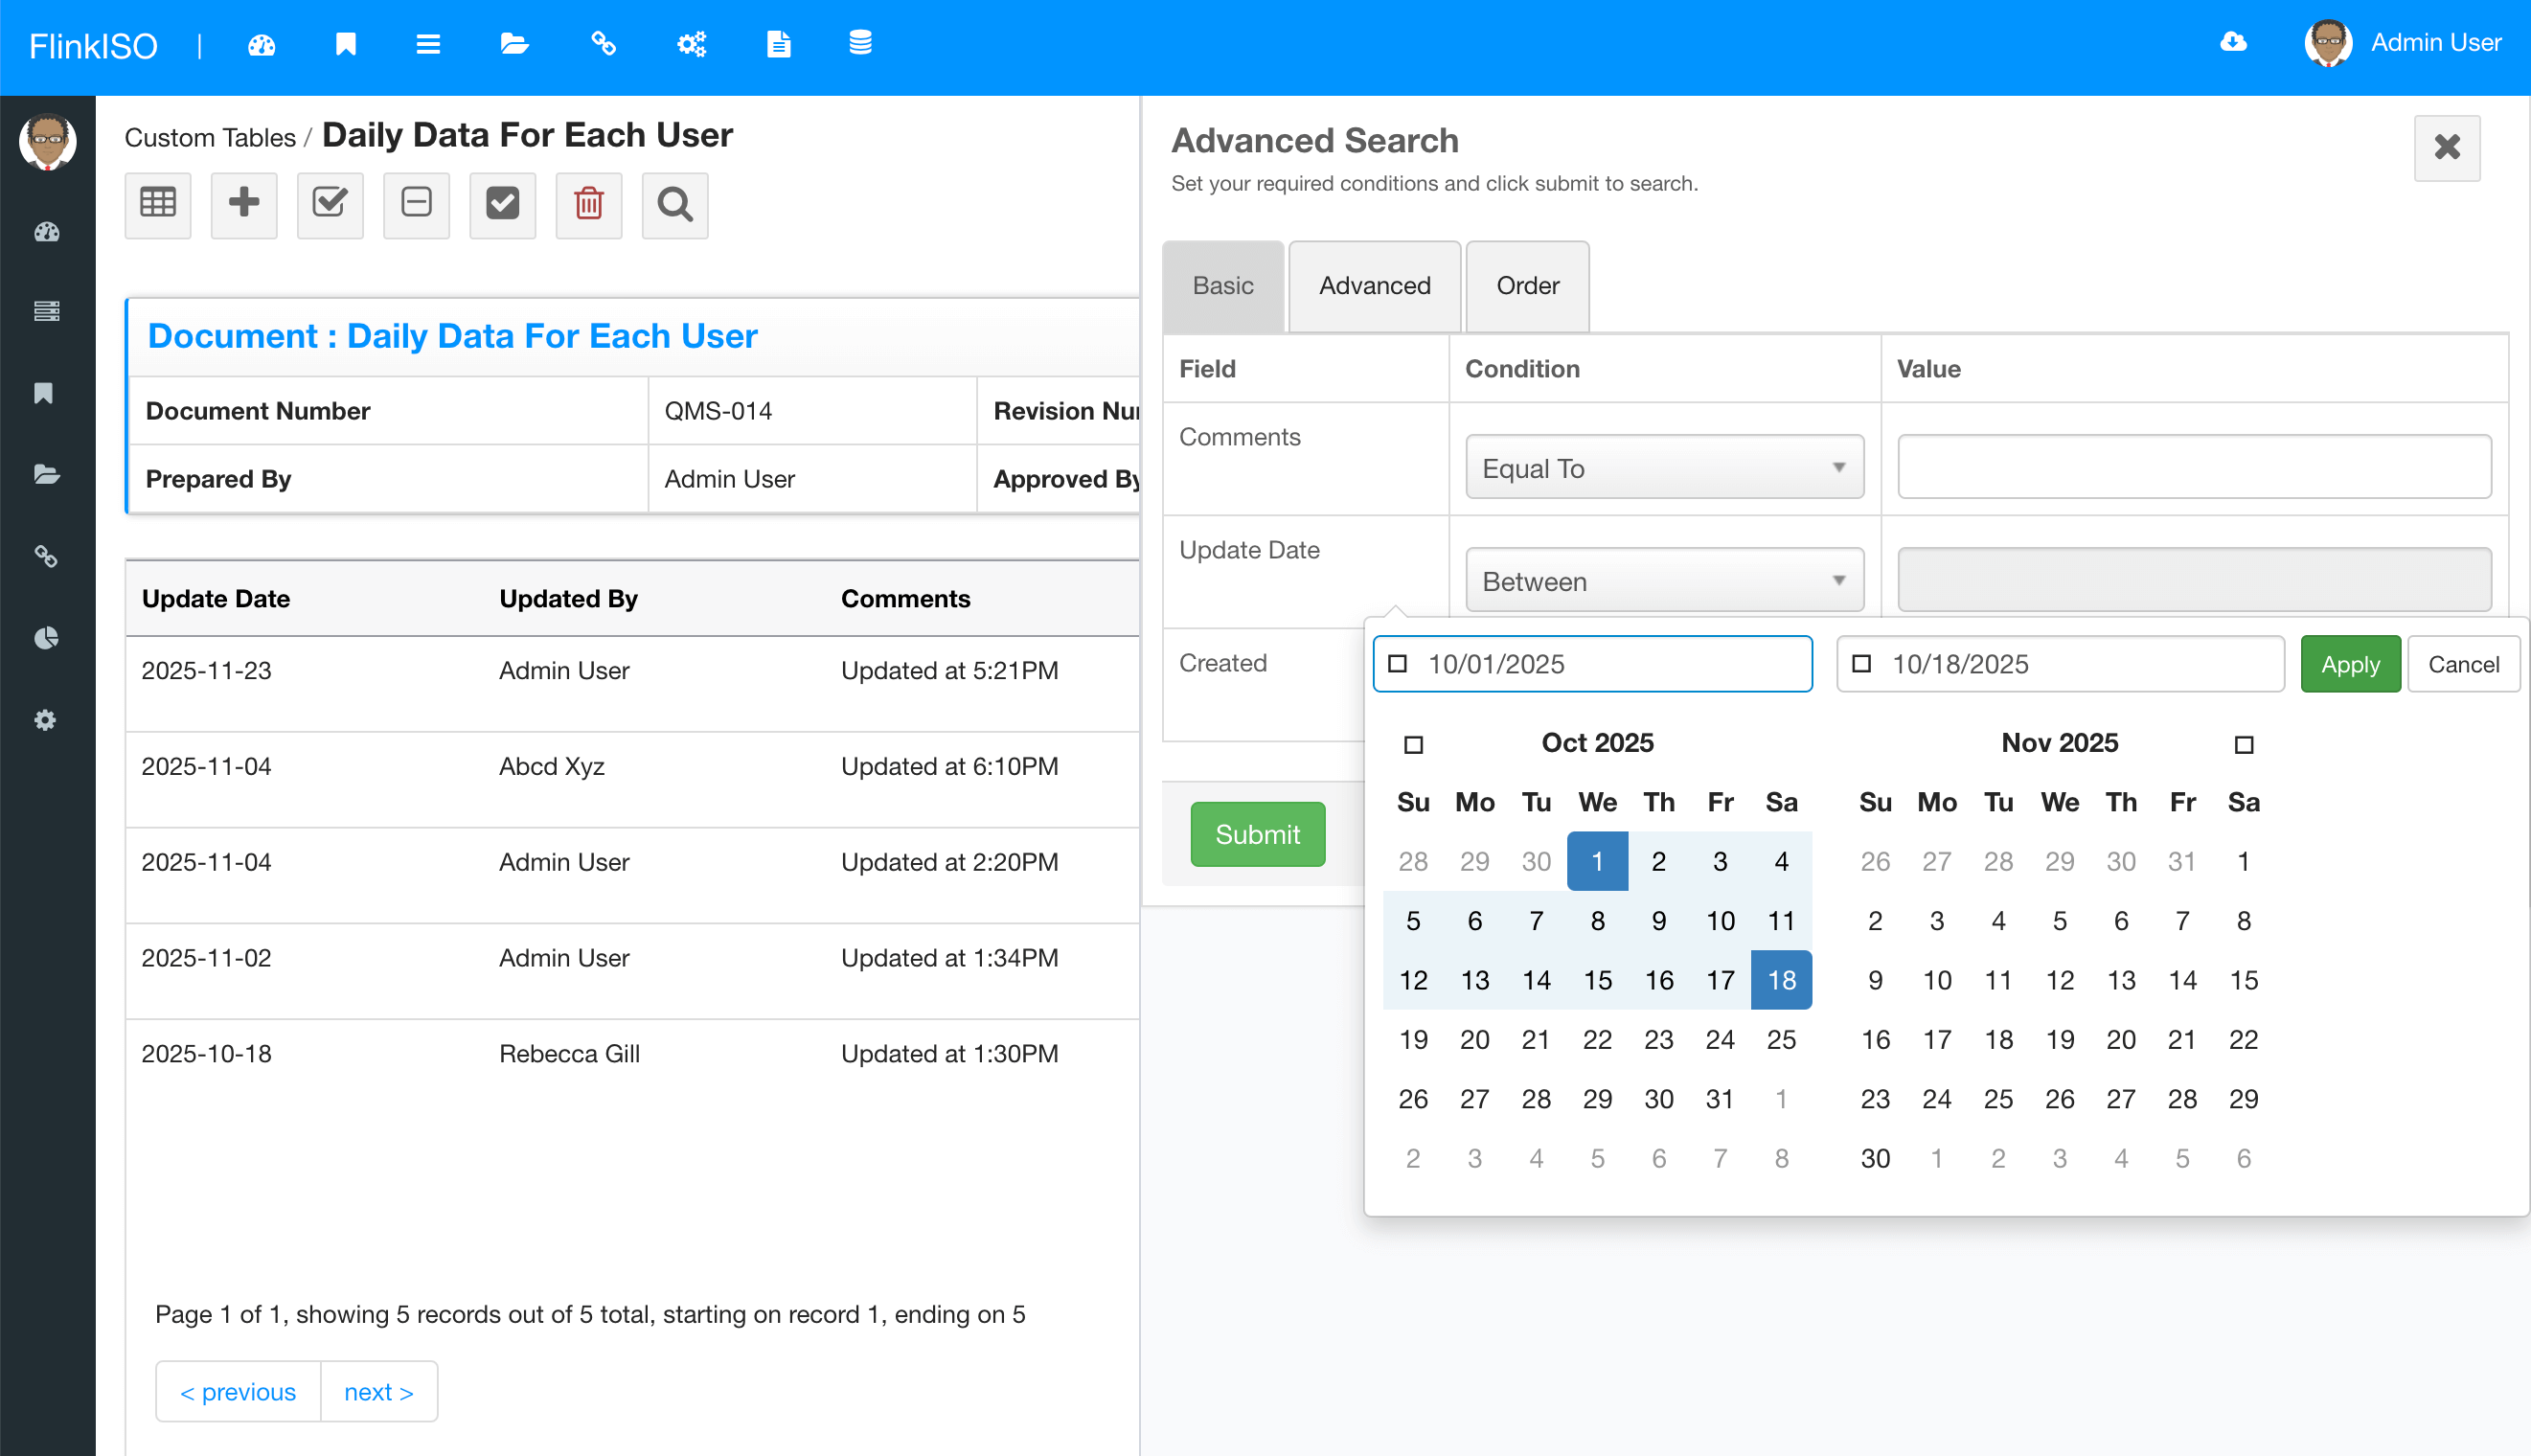Click the filled checkmark toolbar icon
Viewport: 2531px width, 1456px height.
click(x=502, y=205)
